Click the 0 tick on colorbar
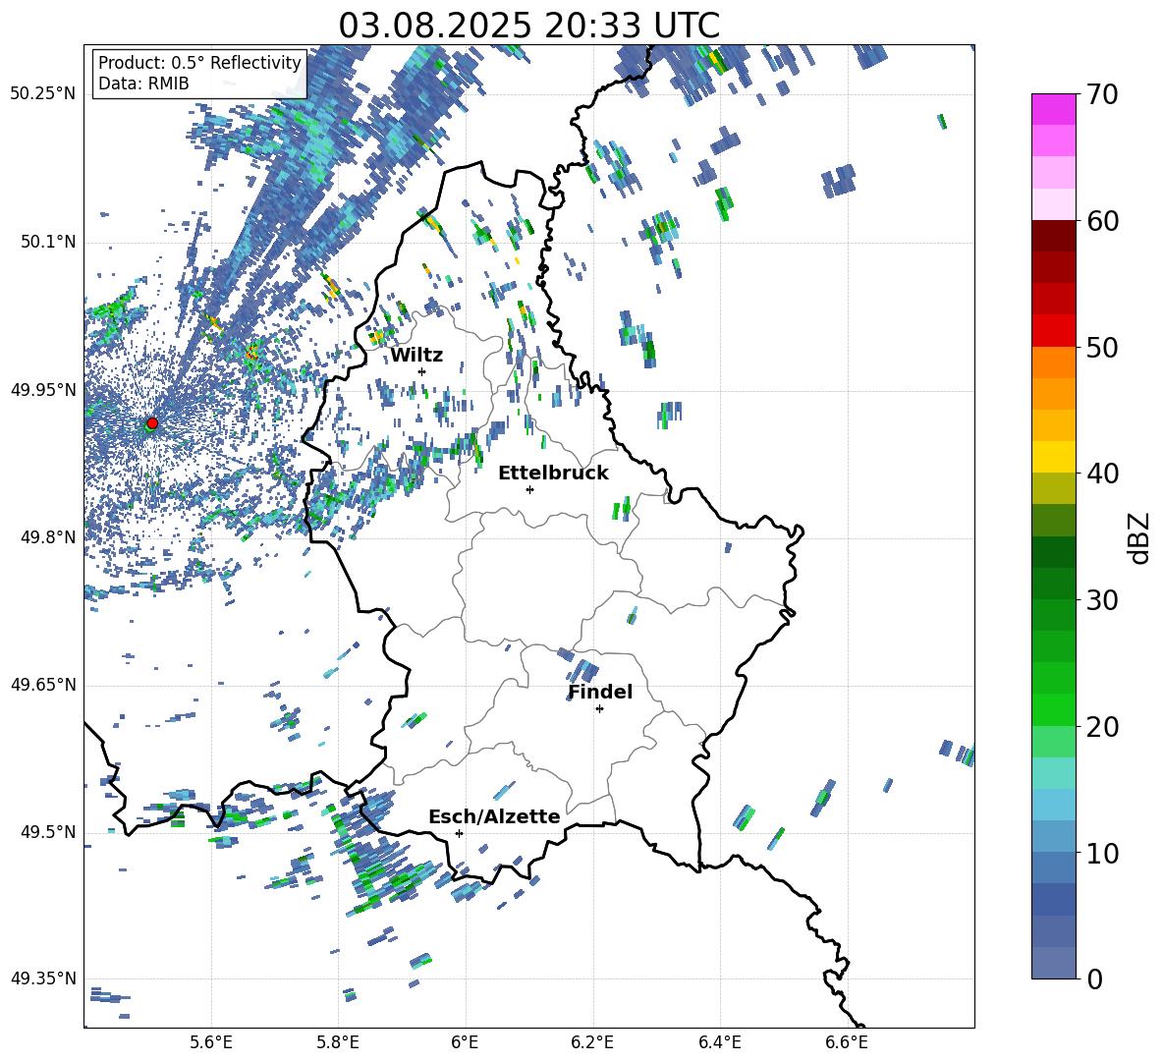Image resolution: width=1163 pixels, height=1062 pixels. [1094, 978]
